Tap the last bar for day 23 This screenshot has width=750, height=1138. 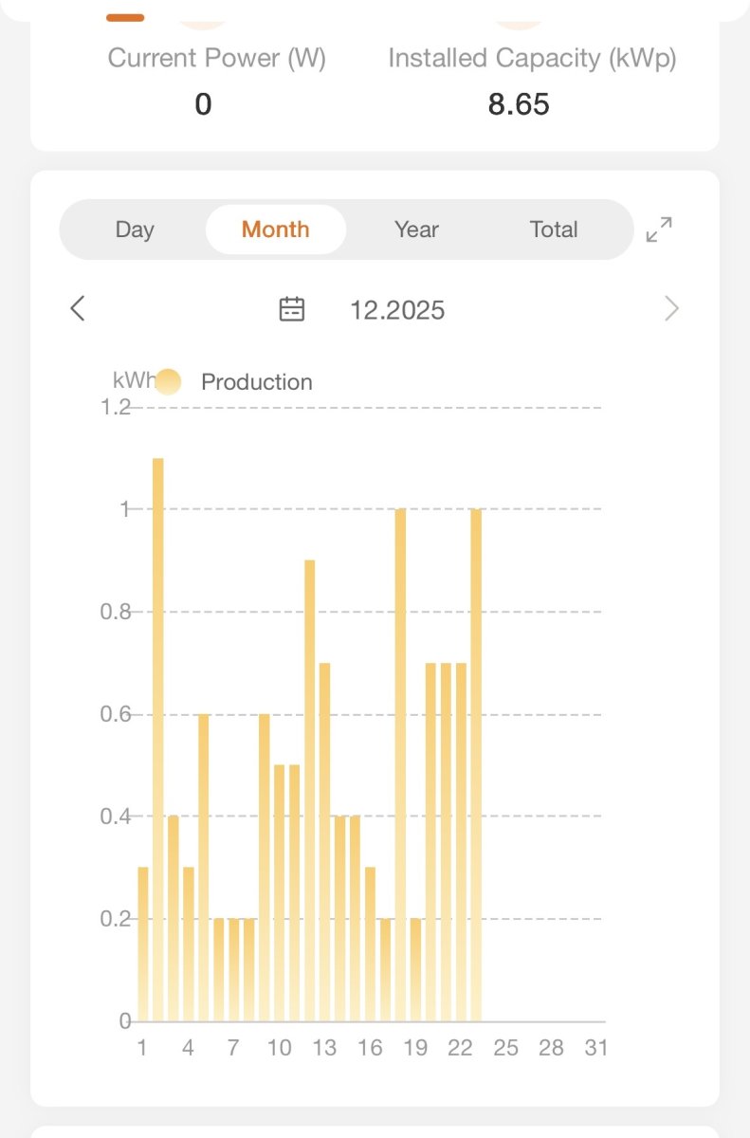[x=476, y=764]
